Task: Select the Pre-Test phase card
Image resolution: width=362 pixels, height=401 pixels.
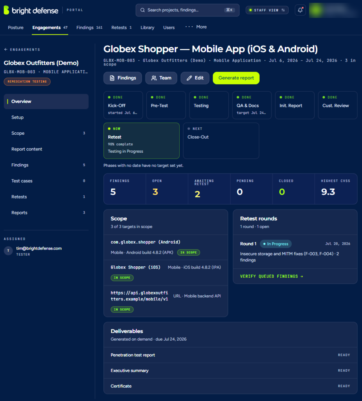Action: [x=166, y=105]
